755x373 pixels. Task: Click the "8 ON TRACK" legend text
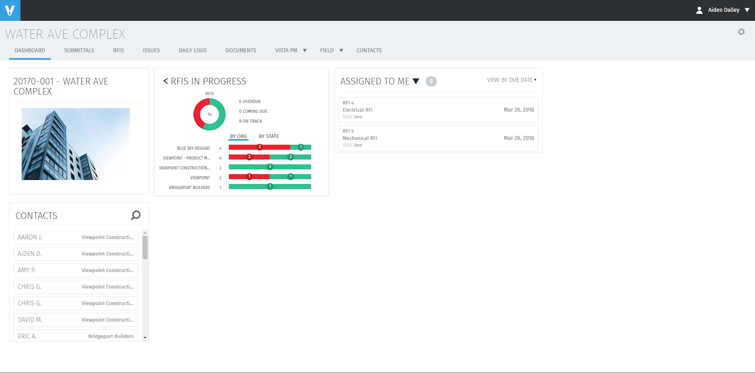[251, 122]
